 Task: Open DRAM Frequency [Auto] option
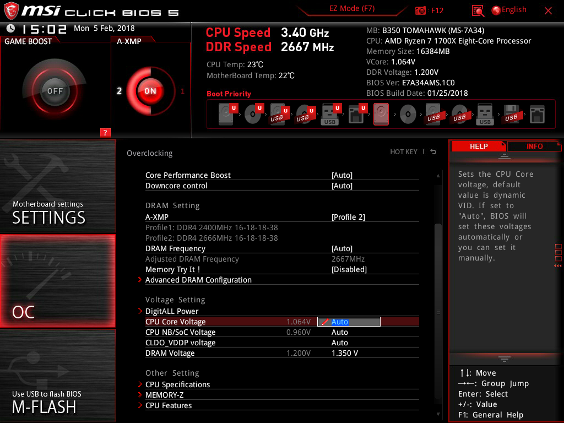[342, 248]
